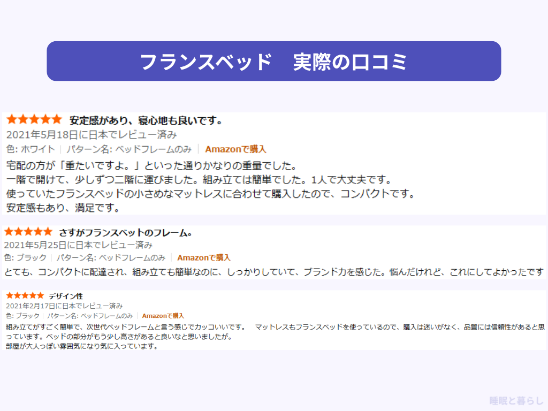Click 色: ブラック in the May 25 review
This screenshot has width=548, height=411.
(25, 257)
